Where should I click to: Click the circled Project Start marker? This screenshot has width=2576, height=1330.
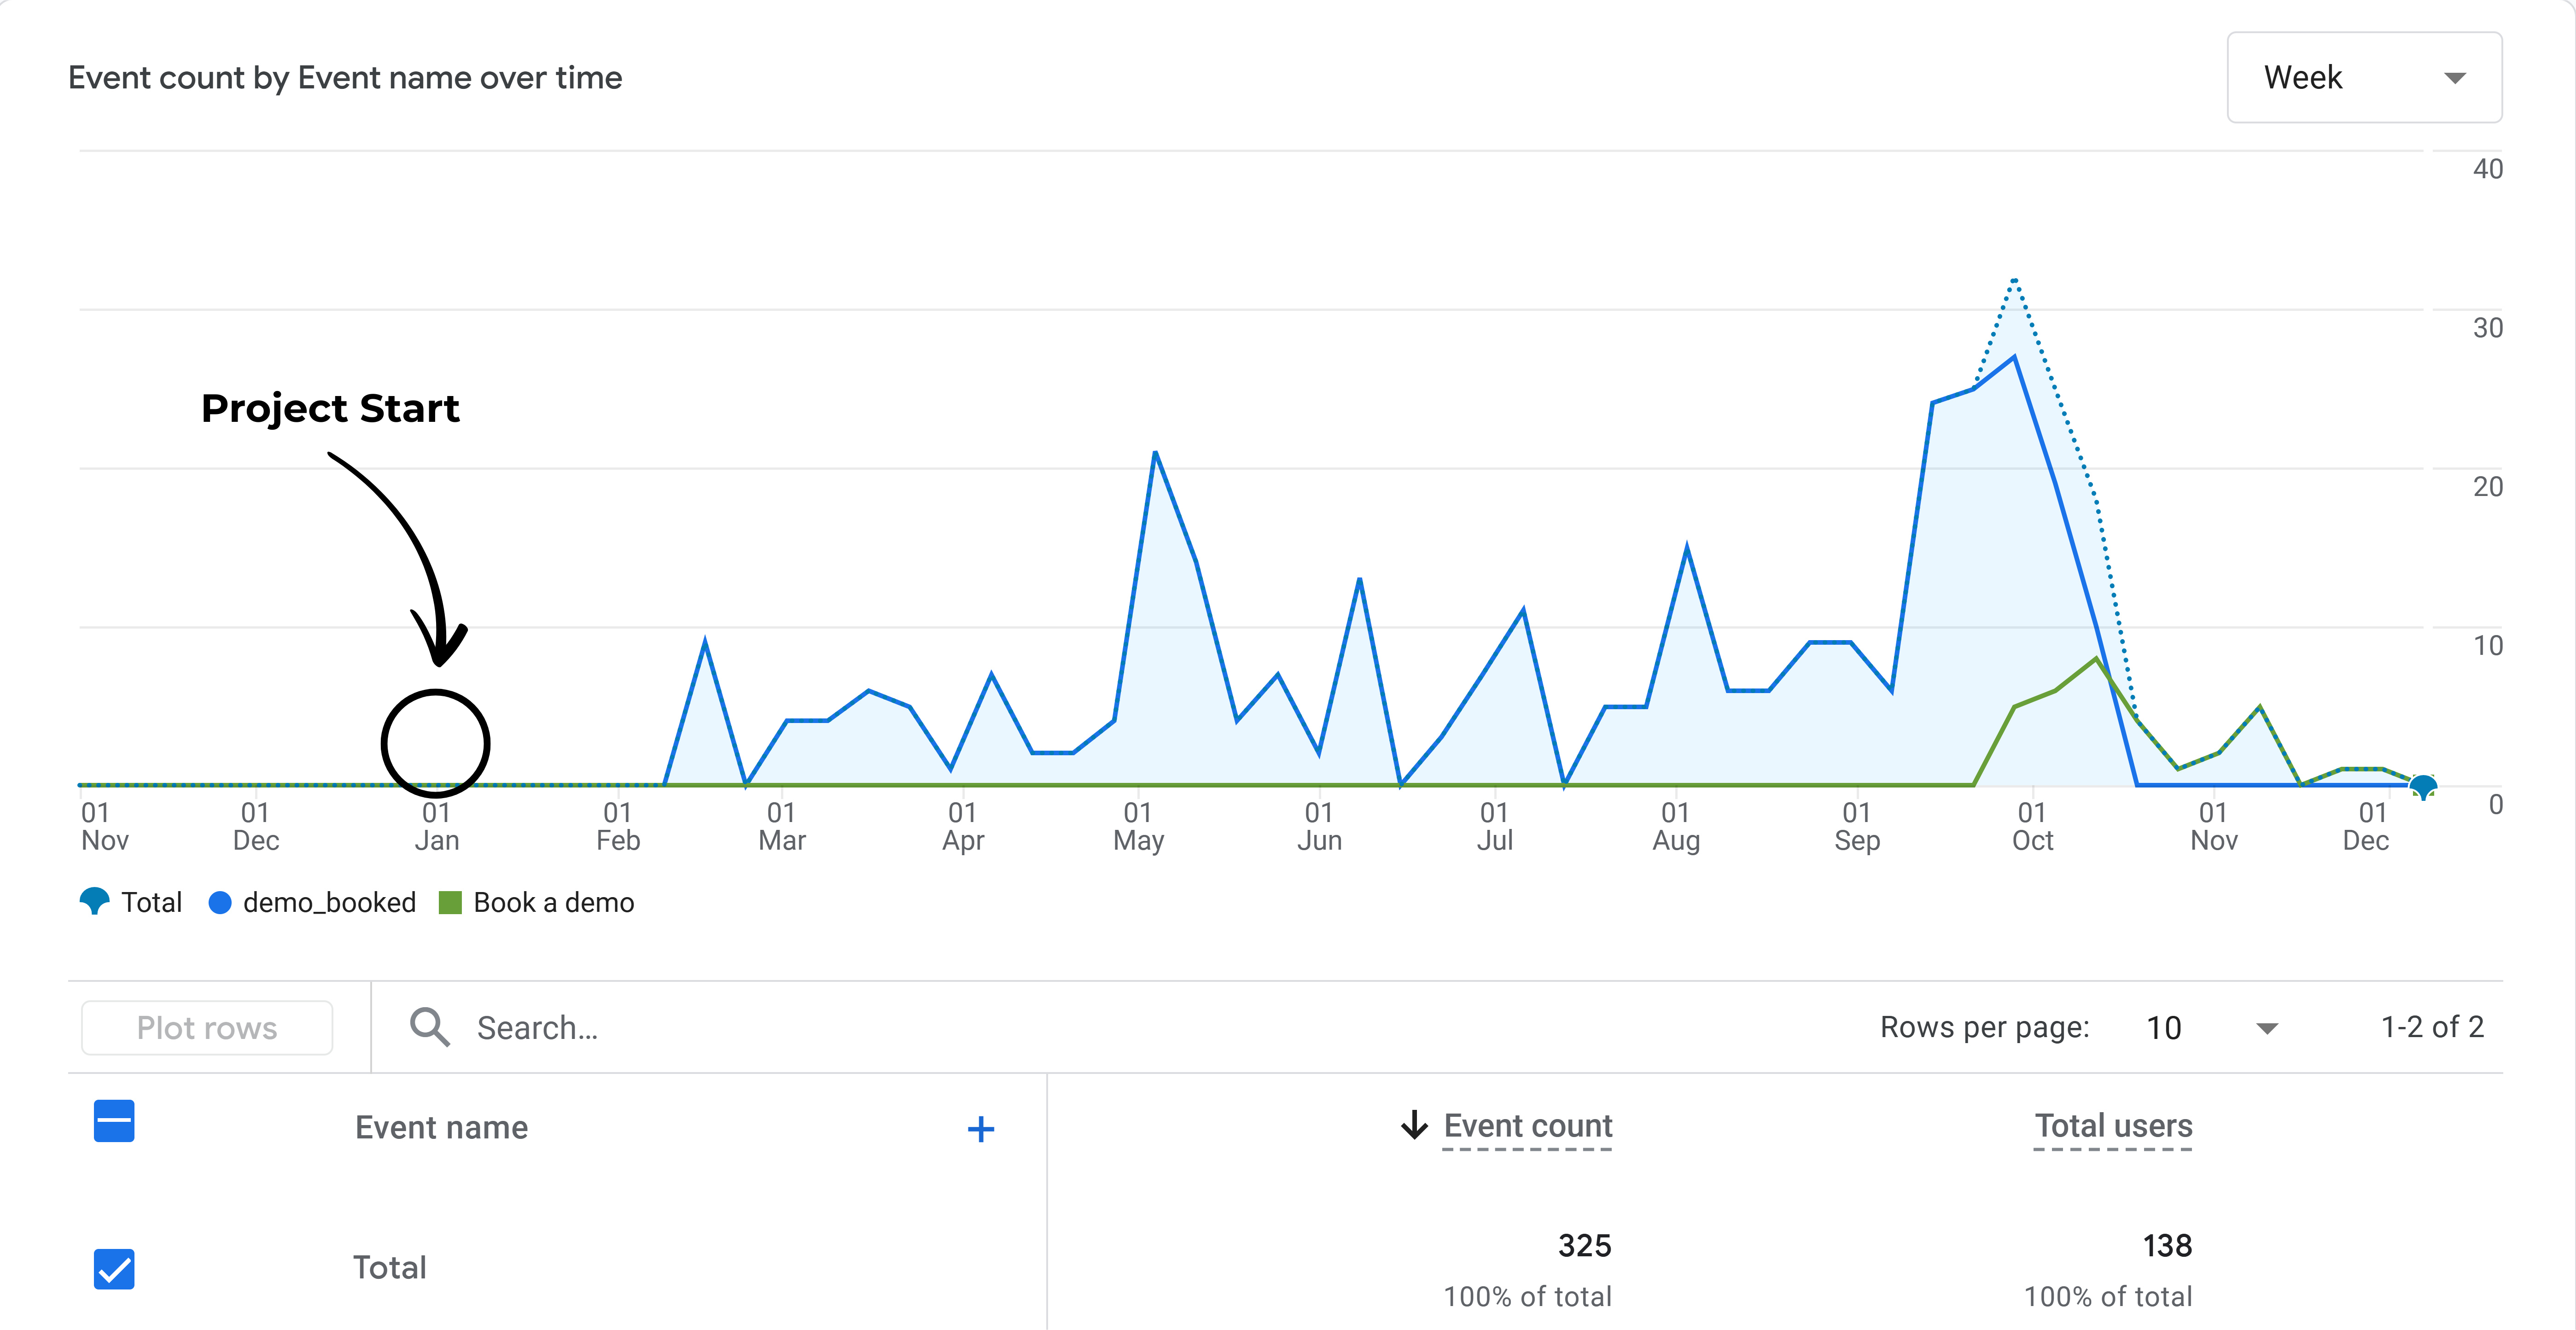pyautogui.click(x=435, y=744)
